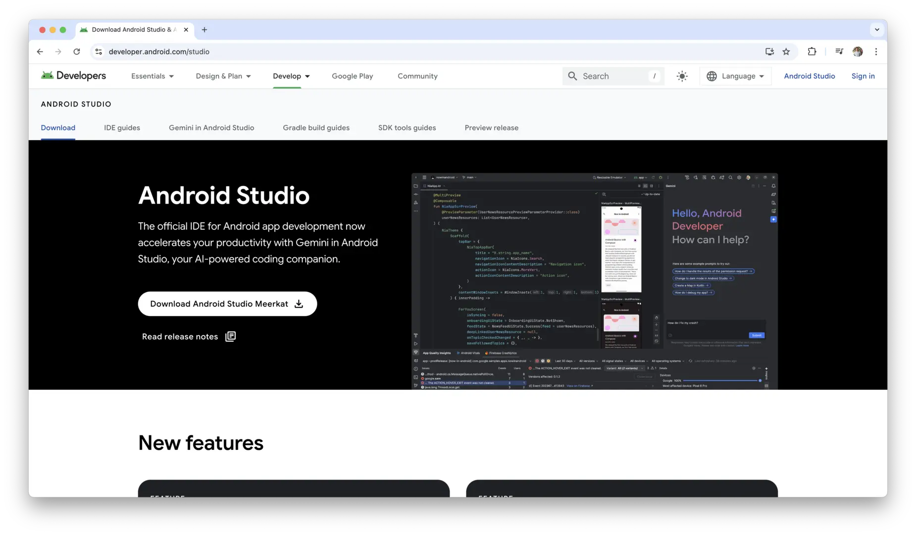Open a new browser tab
The image size is (916, 535).
coord(204,30)
